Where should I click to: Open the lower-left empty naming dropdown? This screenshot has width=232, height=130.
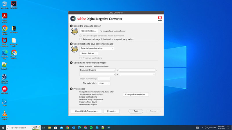click(97, 74)
